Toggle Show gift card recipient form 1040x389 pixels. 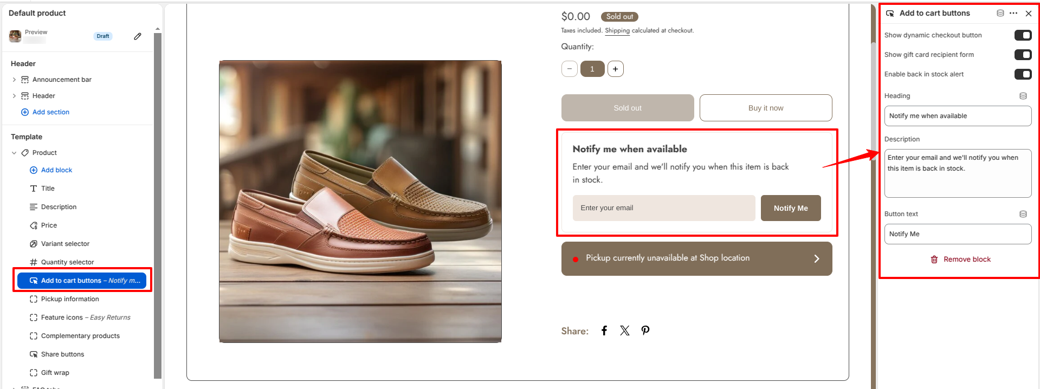[1023, 55]
